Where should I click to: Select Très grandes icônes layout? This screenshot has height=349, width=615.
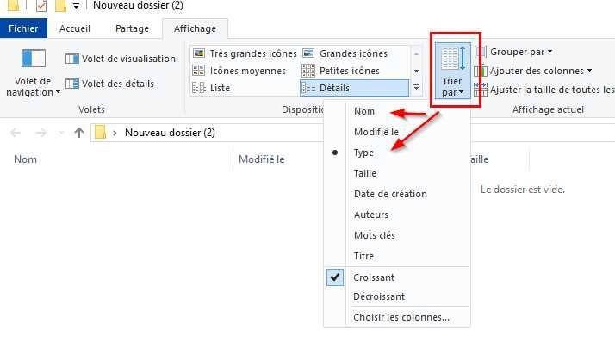point(245,53)
